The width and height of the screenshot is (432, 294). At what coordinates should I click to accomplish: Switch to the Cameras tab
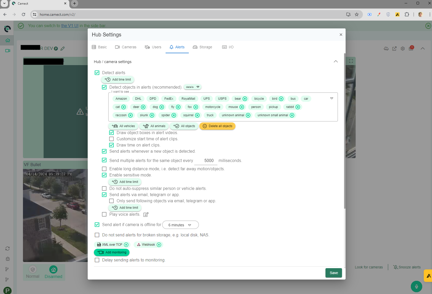126,47
